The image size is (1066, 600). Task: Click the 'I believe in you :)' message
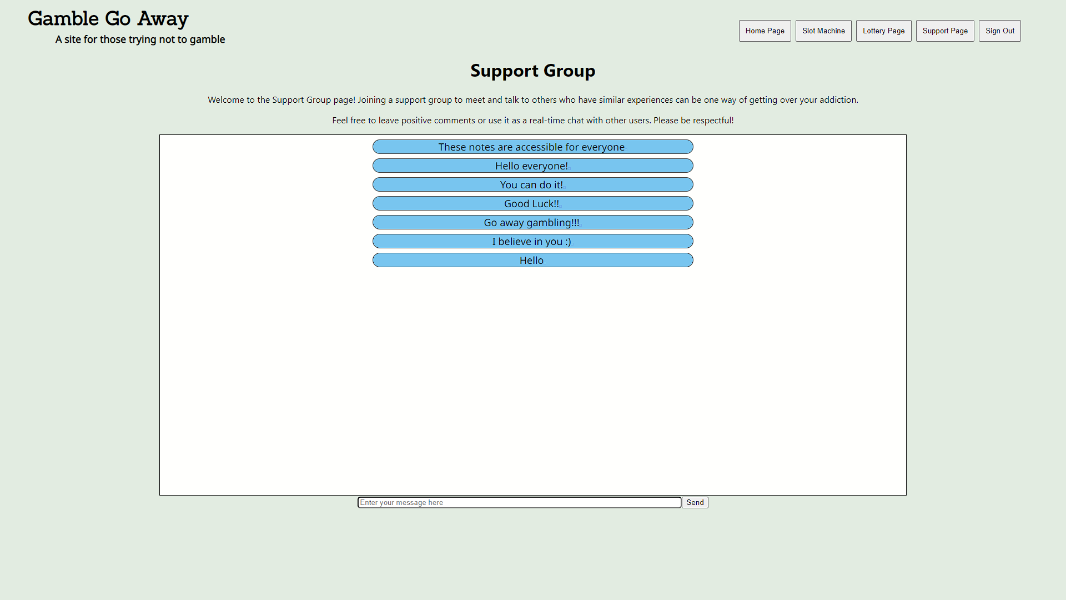click(532, 242)
